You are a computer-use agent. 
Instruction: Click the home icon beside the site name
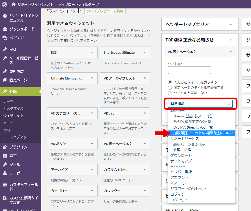pos(14,4)
